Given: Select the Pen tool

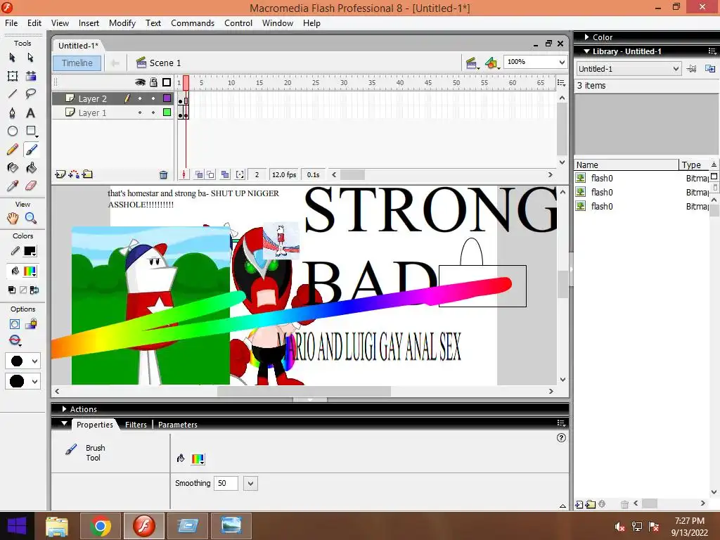Looking at the screenshot, I should [13, 112].
